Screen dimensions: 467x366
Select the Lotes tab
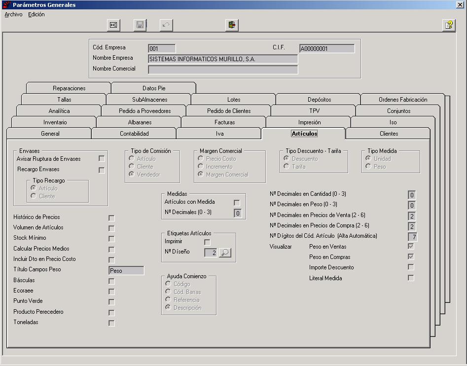pyautogui.click(x=234, y=100)
